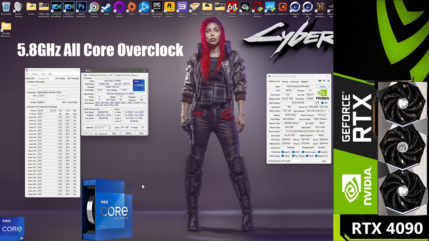This screenshot has height=241, width=429.
Task: Take a GPU-Z screenshot with camera icon
Action: 320,81
